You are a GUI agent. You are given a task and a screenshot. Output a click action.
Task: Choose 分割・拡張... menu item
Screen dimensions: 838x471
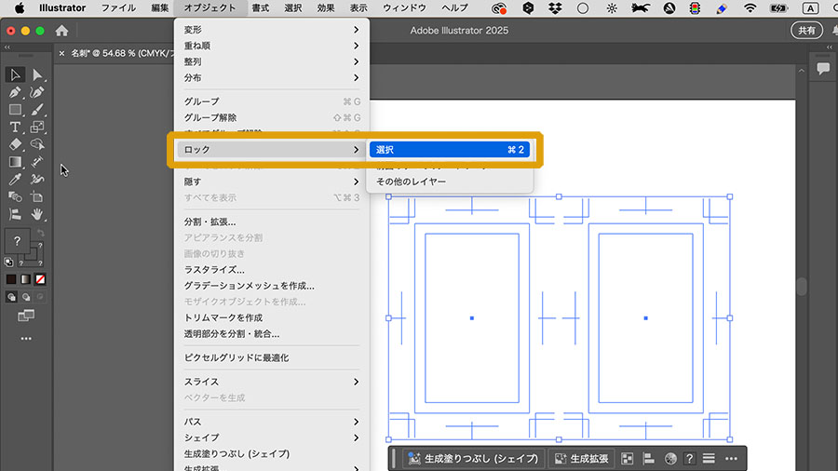pyautogui.click(x=272, y=222)
